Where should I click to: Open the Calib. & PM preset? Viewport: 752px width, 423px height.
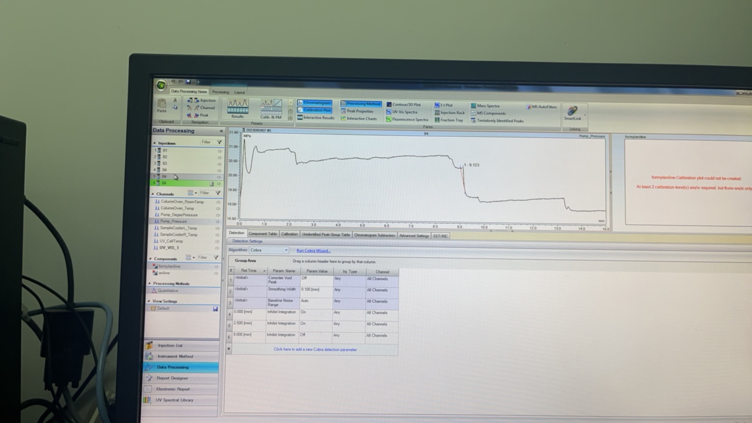coord(271,109)
